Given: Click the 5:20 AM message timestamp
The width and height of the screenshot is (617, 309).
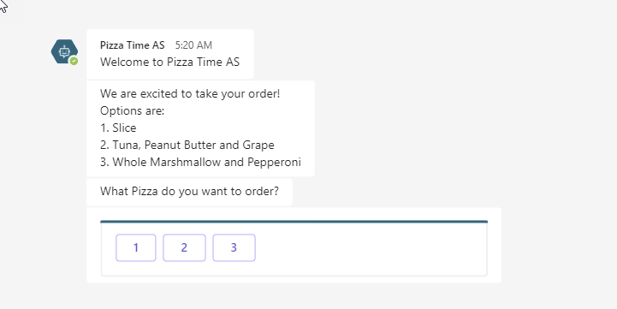Looking at the screenshot, I should tap(193, 45).
